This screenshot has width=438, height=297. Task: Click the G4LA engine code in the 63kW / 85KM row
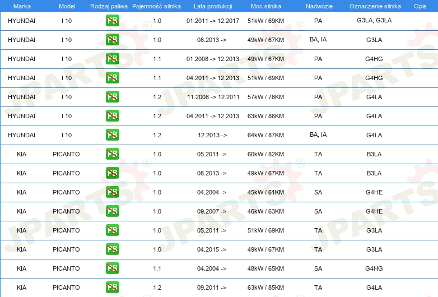374,287
